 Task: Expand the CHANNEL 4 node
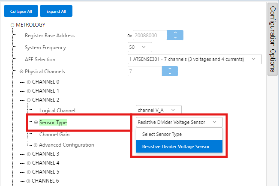click(x=29, y=163)
